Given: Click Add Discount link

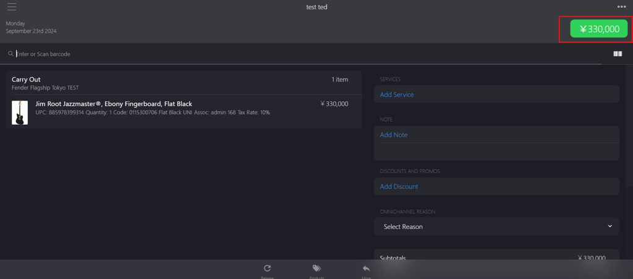Looking at the screenshot, I should tap(399, 186).
